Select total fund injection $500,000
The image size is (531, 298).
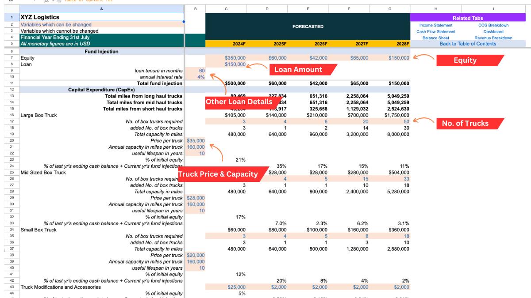click(x=226, y=83)
